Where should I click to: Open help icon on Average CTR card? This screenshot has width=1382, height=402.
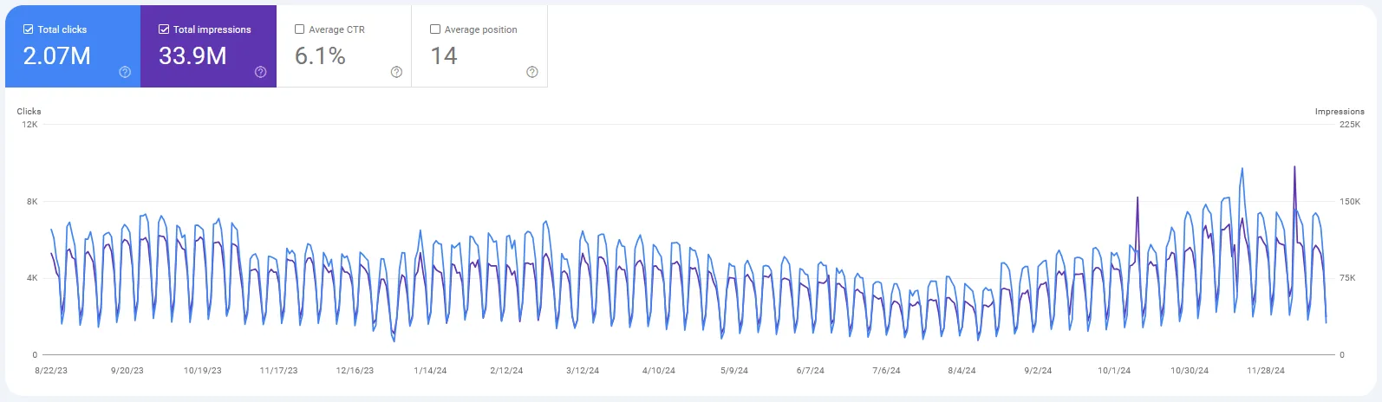(396, 72)
